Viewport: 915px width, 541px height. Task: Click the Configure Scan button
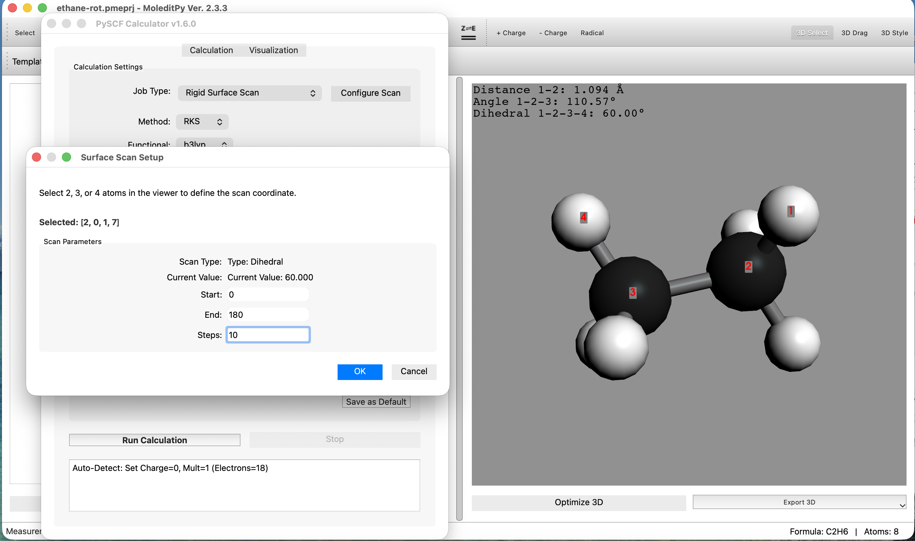(x=370, y=93)
